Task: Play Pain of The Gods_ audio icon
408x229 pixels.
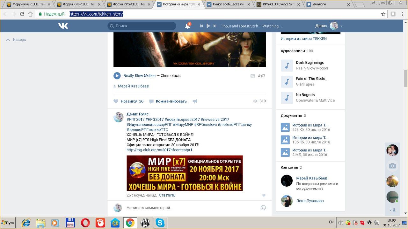Action: coord(287,81)
